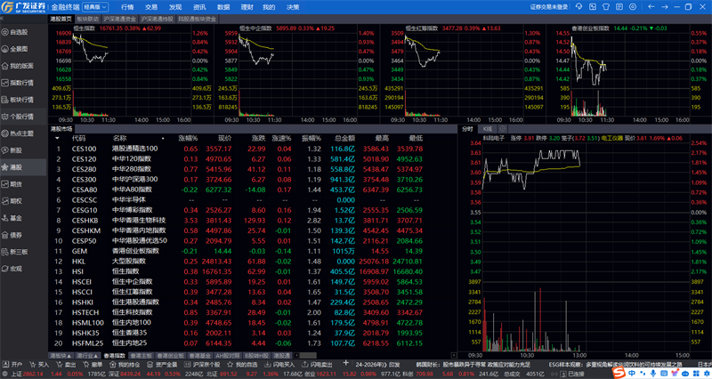712x379 pixels.
Task: Switch to the 香港主板 bottom tab
Action: (x=142, y=356)
